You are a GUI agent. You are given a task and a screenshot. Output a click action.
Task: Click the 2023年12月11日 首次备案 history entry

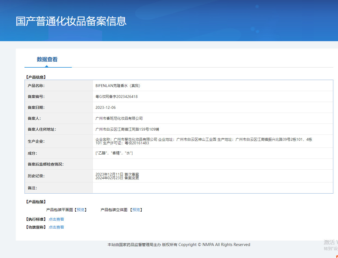pyautogui.click(x=117, y=174)
